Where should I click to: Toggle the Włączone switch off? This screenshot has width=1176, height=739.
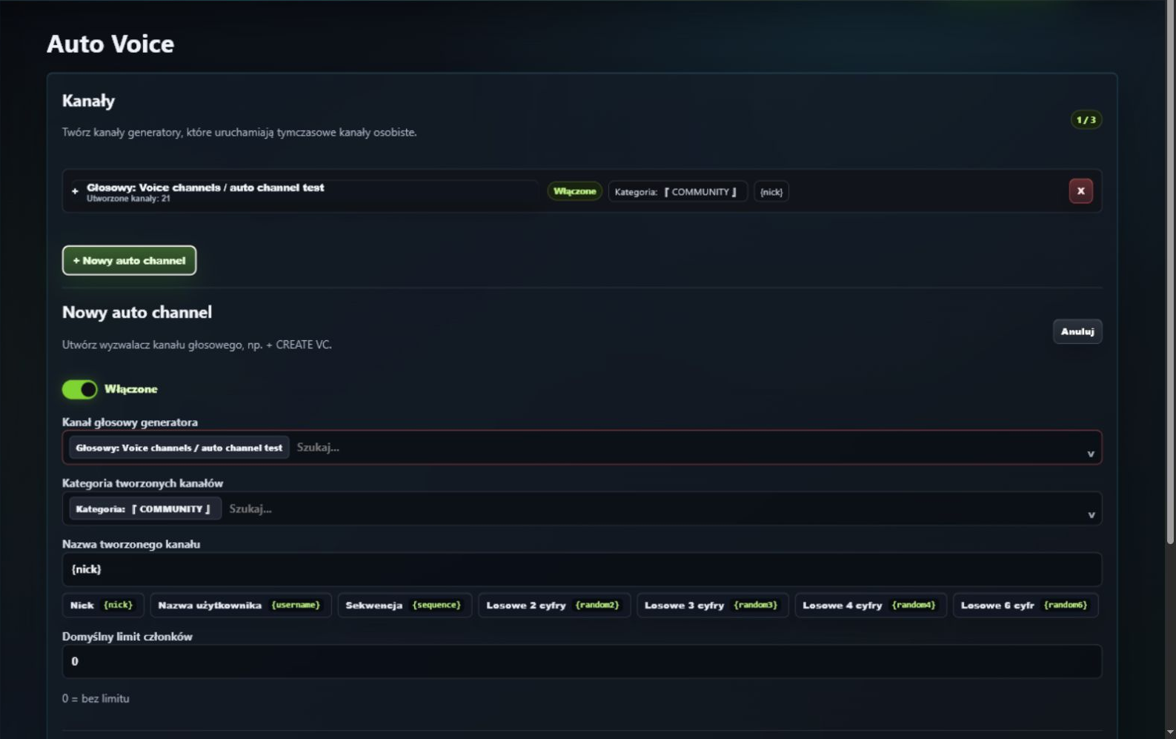(x=79, y=389)
